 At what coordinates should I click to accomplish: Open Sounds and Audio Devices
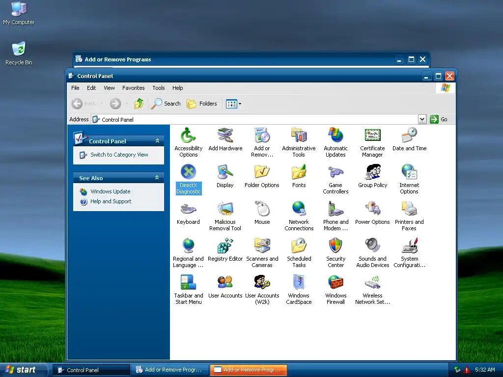tap(372, 253)
